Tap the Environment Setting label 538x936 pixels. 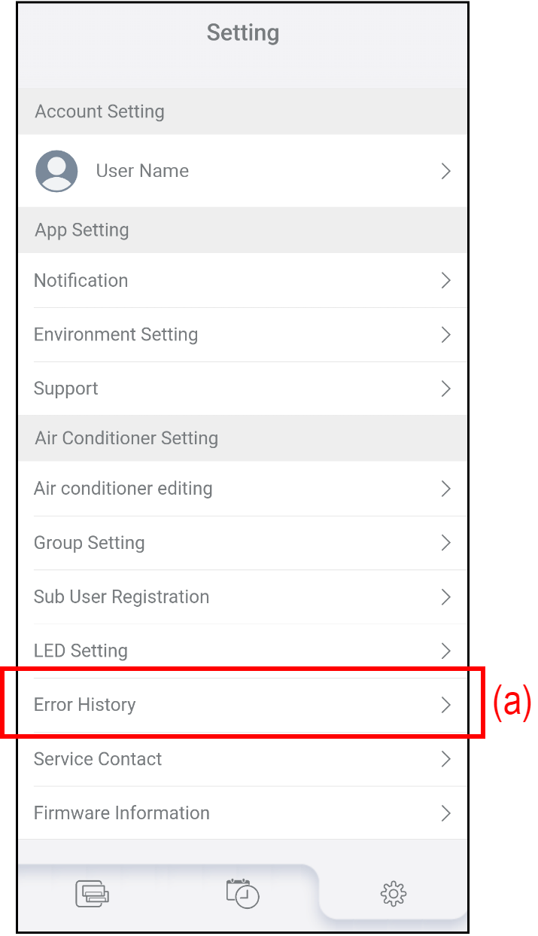pos(116,335)
